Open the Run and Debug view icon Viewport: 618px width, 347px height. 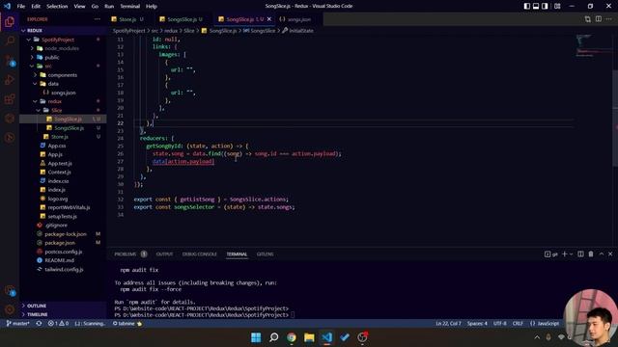pos(10,79)
